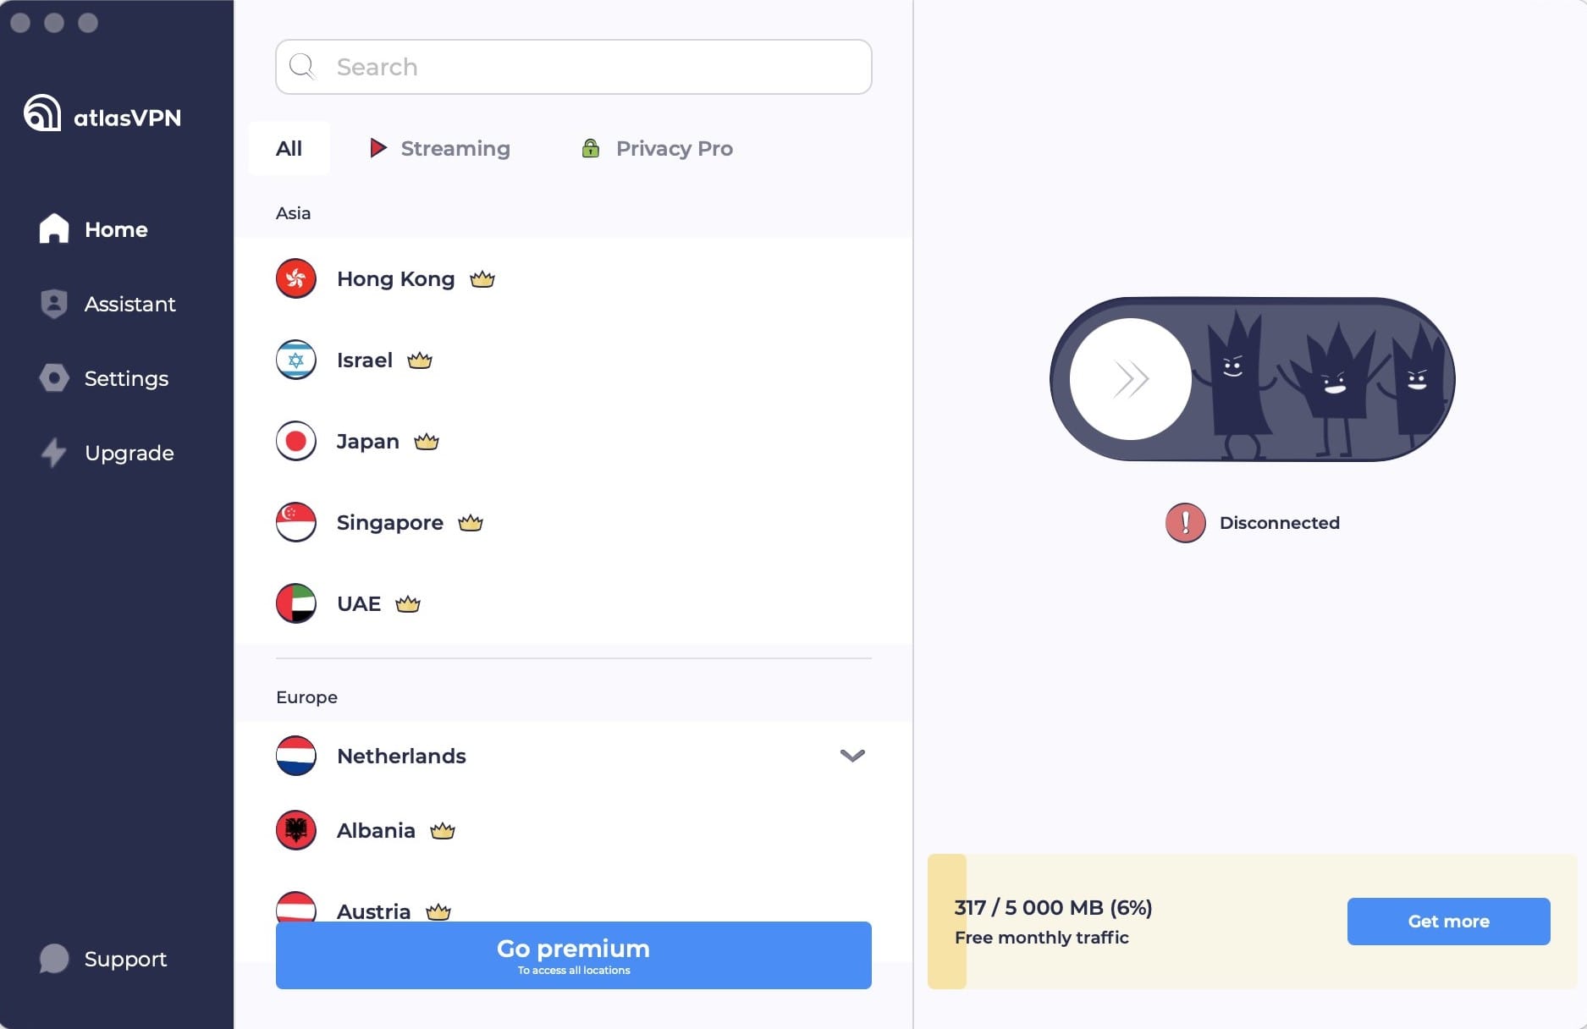Screen dimensions: 1587x1029
Task: Click the Hong Kong flag icon
Action: click(296, 278)
